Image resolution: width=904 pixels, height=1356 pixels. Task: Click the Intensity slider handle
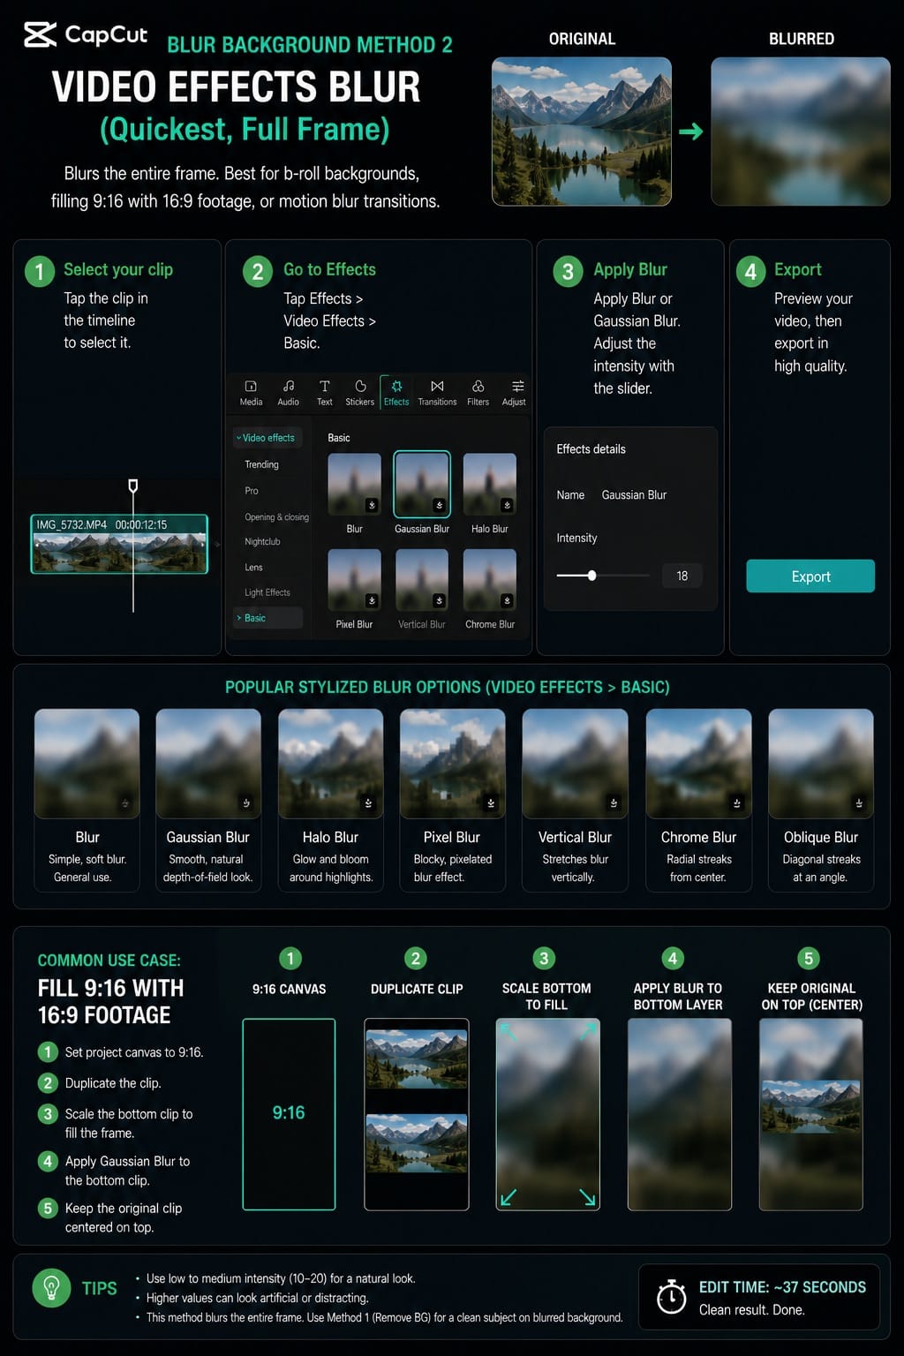(591, 576)
